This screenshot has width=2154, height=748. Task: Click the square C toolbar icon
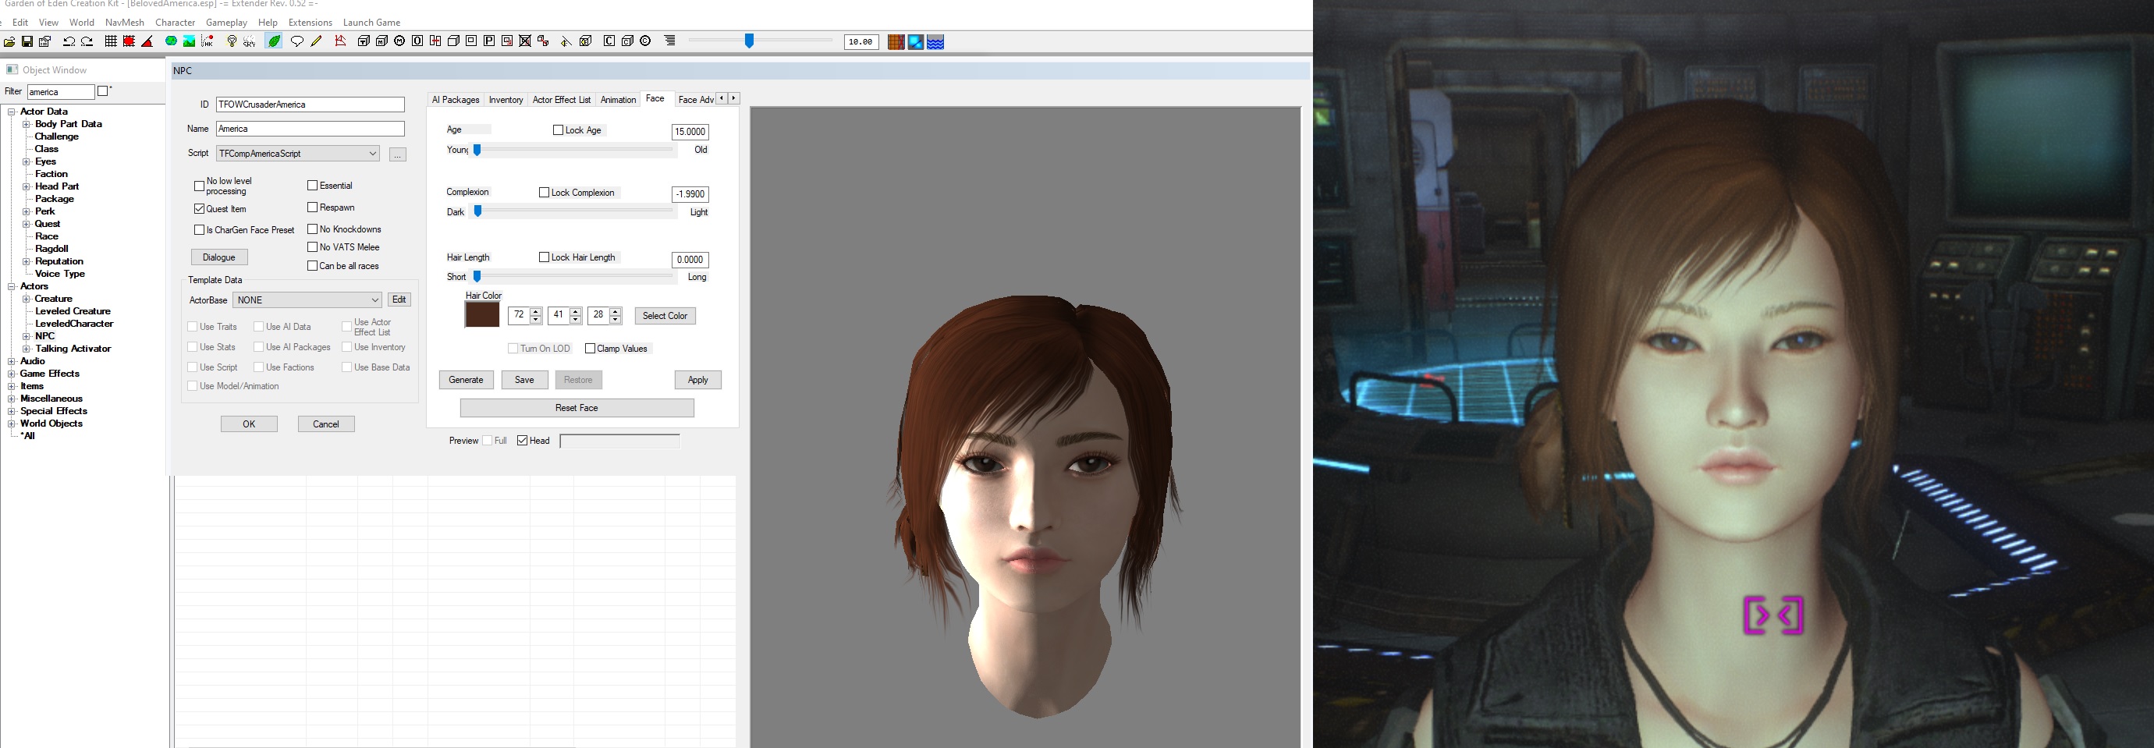pos(609,42)
